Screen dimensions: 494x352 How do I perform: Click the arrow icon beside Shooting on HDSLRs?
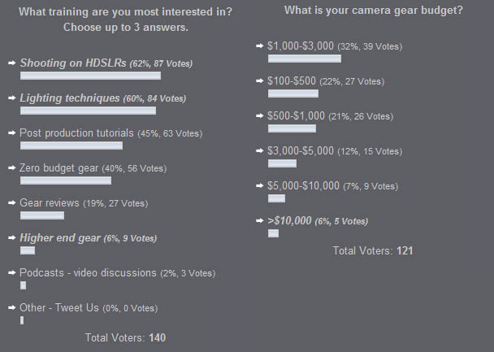tap(12, 63)
